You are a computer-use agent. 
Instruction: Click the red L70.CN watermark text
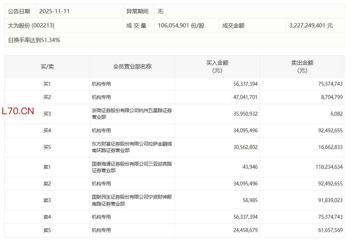pos(18,111)
